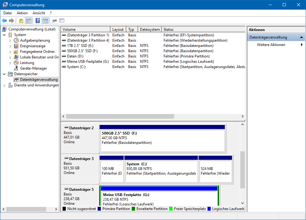Click the blue Help toolbar icon
The width and height of the screenshot is (306, 220).
[x=38, y=21]
